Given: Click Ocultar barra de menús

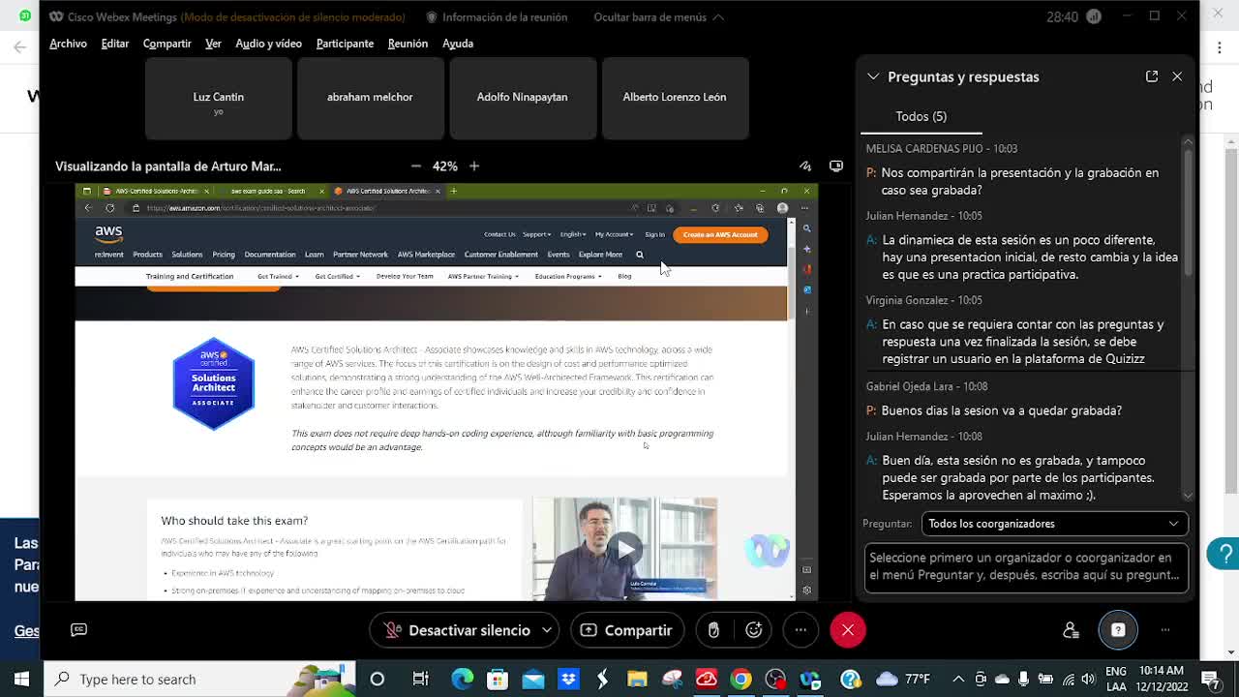Looking at the screenshot, I should pyautogui.click(x=657, y=17).
